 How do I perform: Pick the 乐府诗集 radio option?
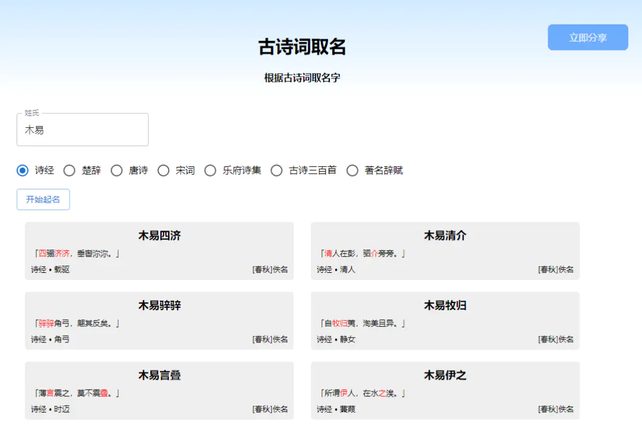tap(210, 171)
